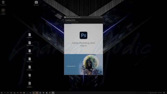The image size is (167, 94).
Task: Close the Adobe Photoshop 2022 Installer window
Action: [101, 17]
